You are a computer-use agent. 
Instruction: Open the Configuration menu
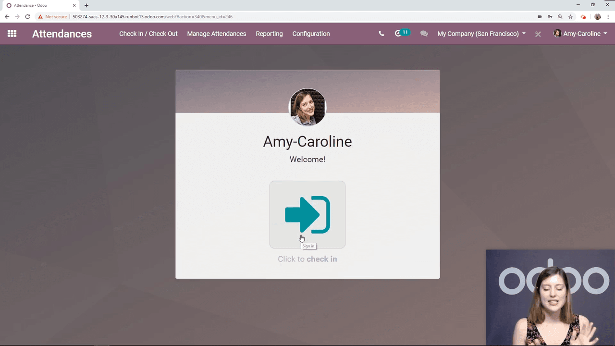[311, 34]
